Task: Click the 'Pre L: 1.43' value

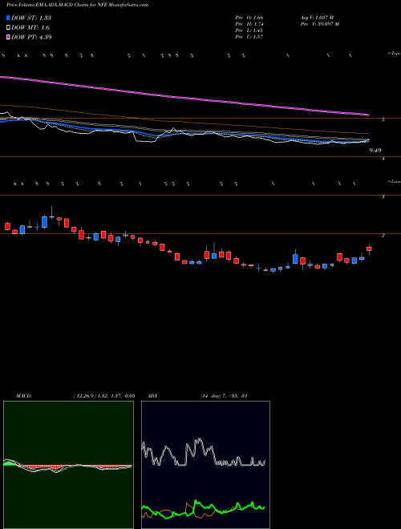Action: [x=249, y=30]
